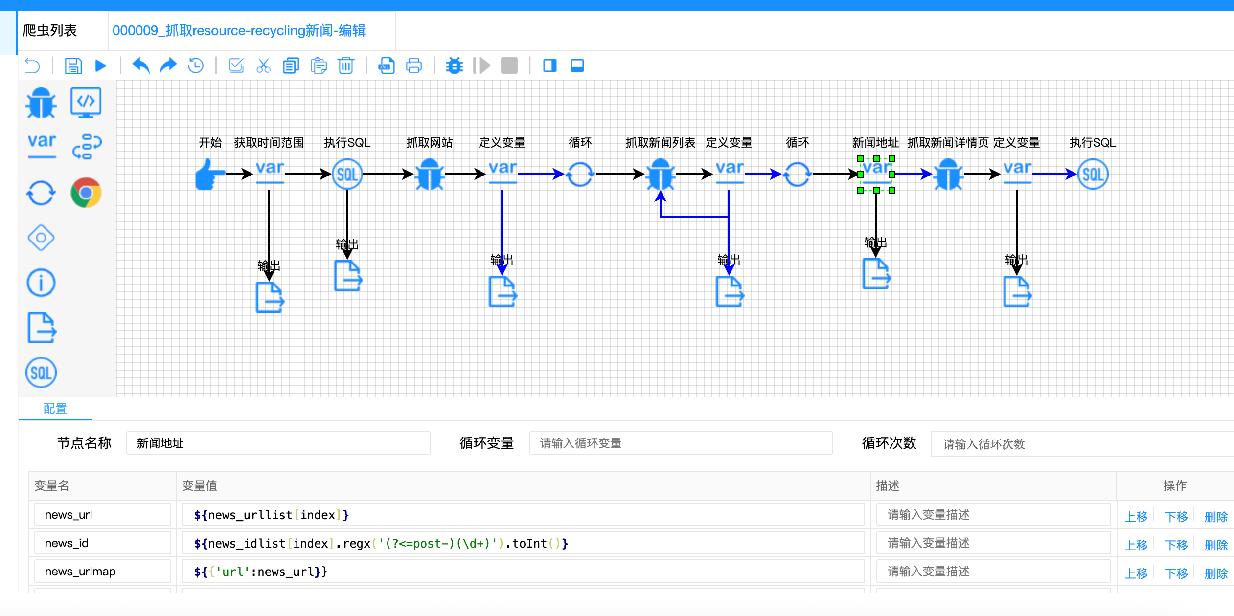Viewport: 1234px width, 616px height.
Task: Run the spider with play icon
Action: (101, 66)
